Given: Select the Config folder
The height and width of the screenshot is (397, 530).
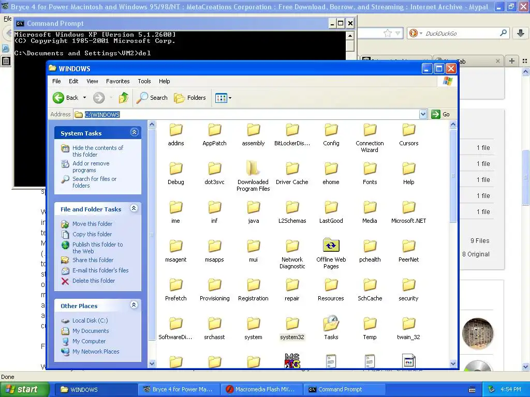Looking at the screenshot, I should (331, 134).
